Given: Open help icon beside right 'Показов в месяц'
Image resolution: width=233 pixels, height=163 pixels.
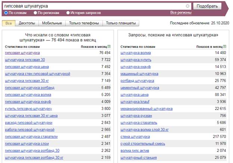Looking at the screenshot, I should click(x=225, y=47).
